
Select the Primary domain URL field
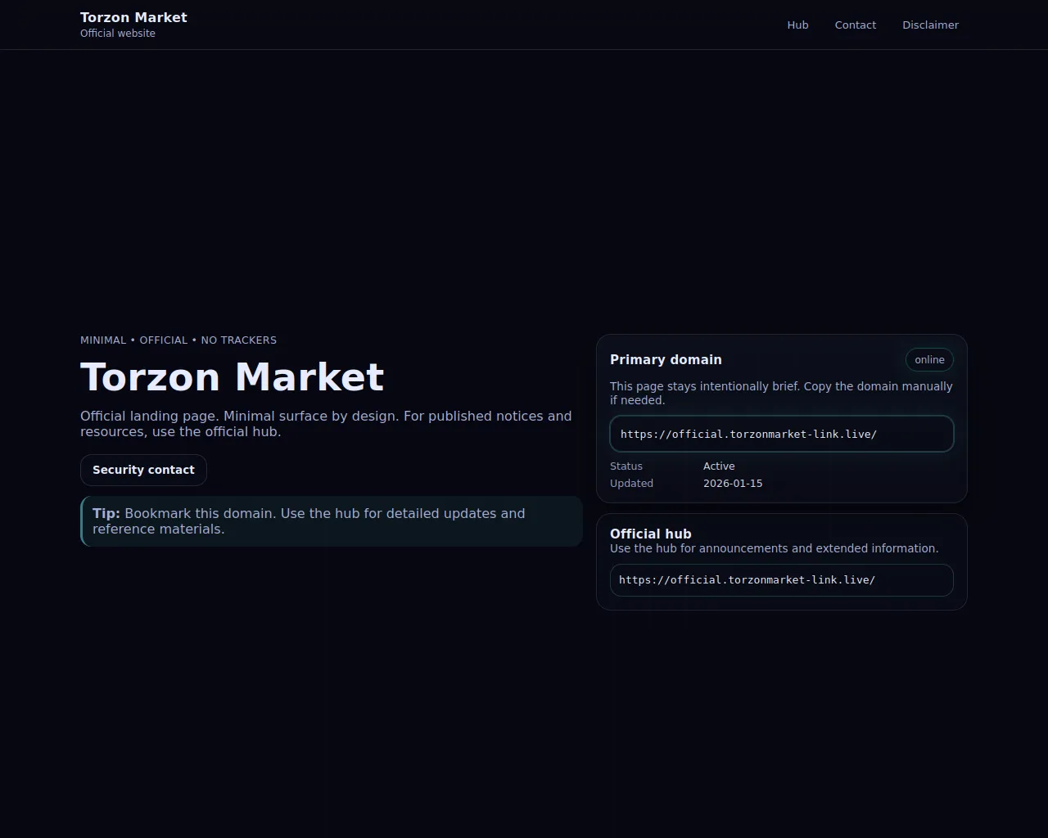pyautogui.click(x=782, y=434)
